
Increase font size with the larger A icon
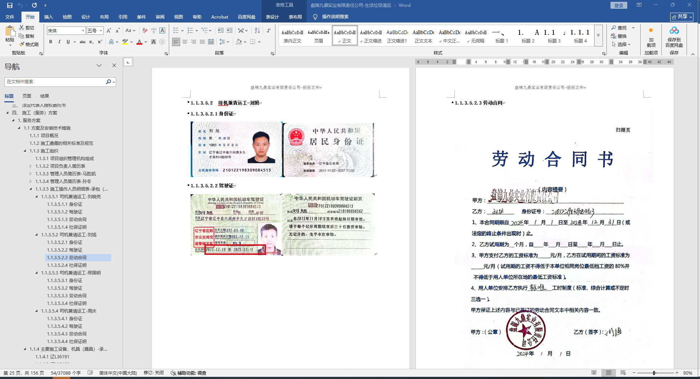tap(109, 31)
